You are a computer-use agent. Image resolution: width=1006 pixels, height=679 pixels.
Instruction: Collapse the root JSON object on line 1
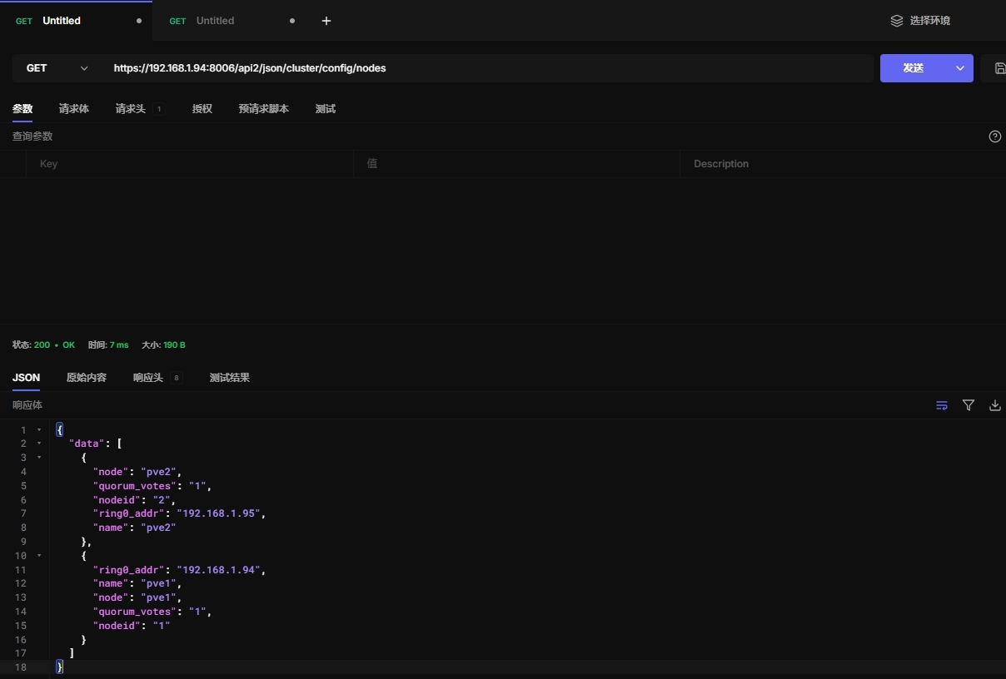[39, 429]
